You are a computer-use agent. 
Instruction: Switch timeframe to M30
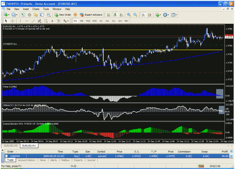point(94,21)
